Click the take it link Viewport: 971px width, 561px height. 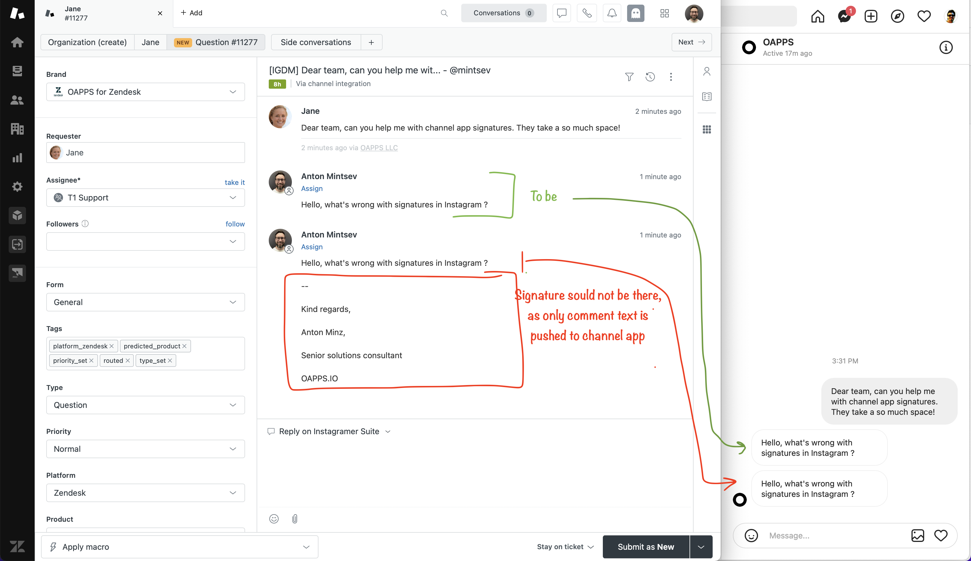234,182
